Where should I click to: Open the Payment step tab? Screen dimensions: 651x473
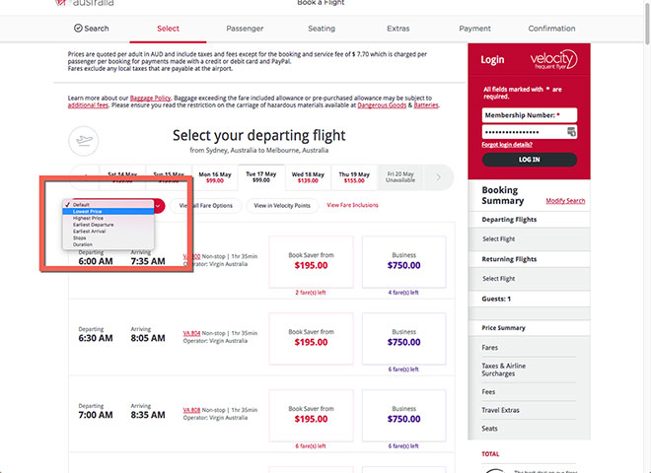tap(474, 29)
